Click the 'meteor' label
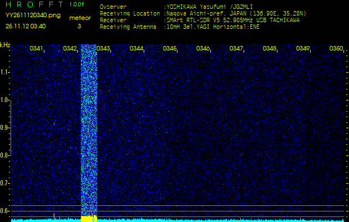Image resolution: width=349 pixels, height=222 pixels. [80, 18]
